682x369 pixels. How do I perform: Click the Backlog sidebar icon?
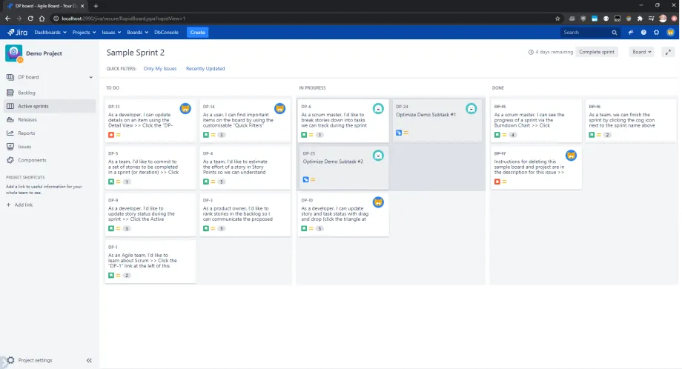10,93
